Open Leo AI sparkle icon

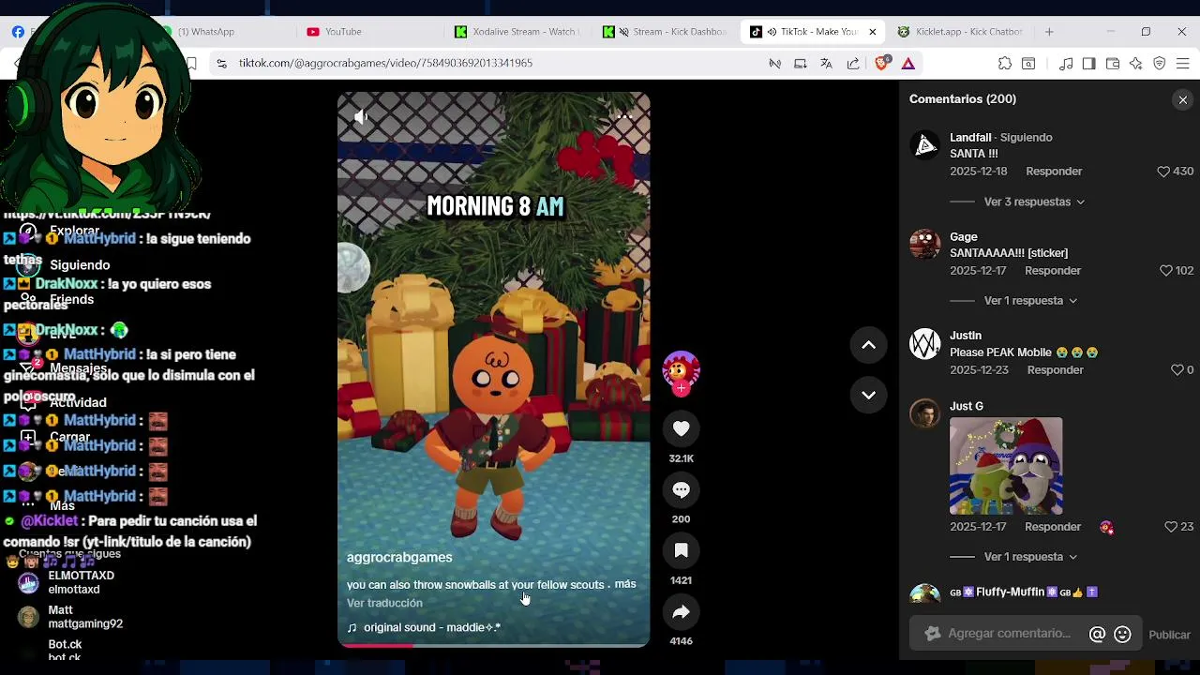coord(1136,64)
